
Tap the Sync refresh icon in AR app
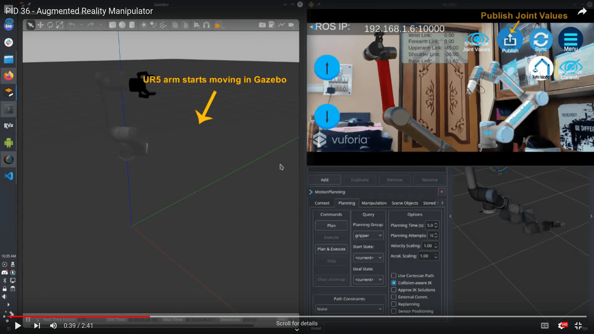pos(541,40)
